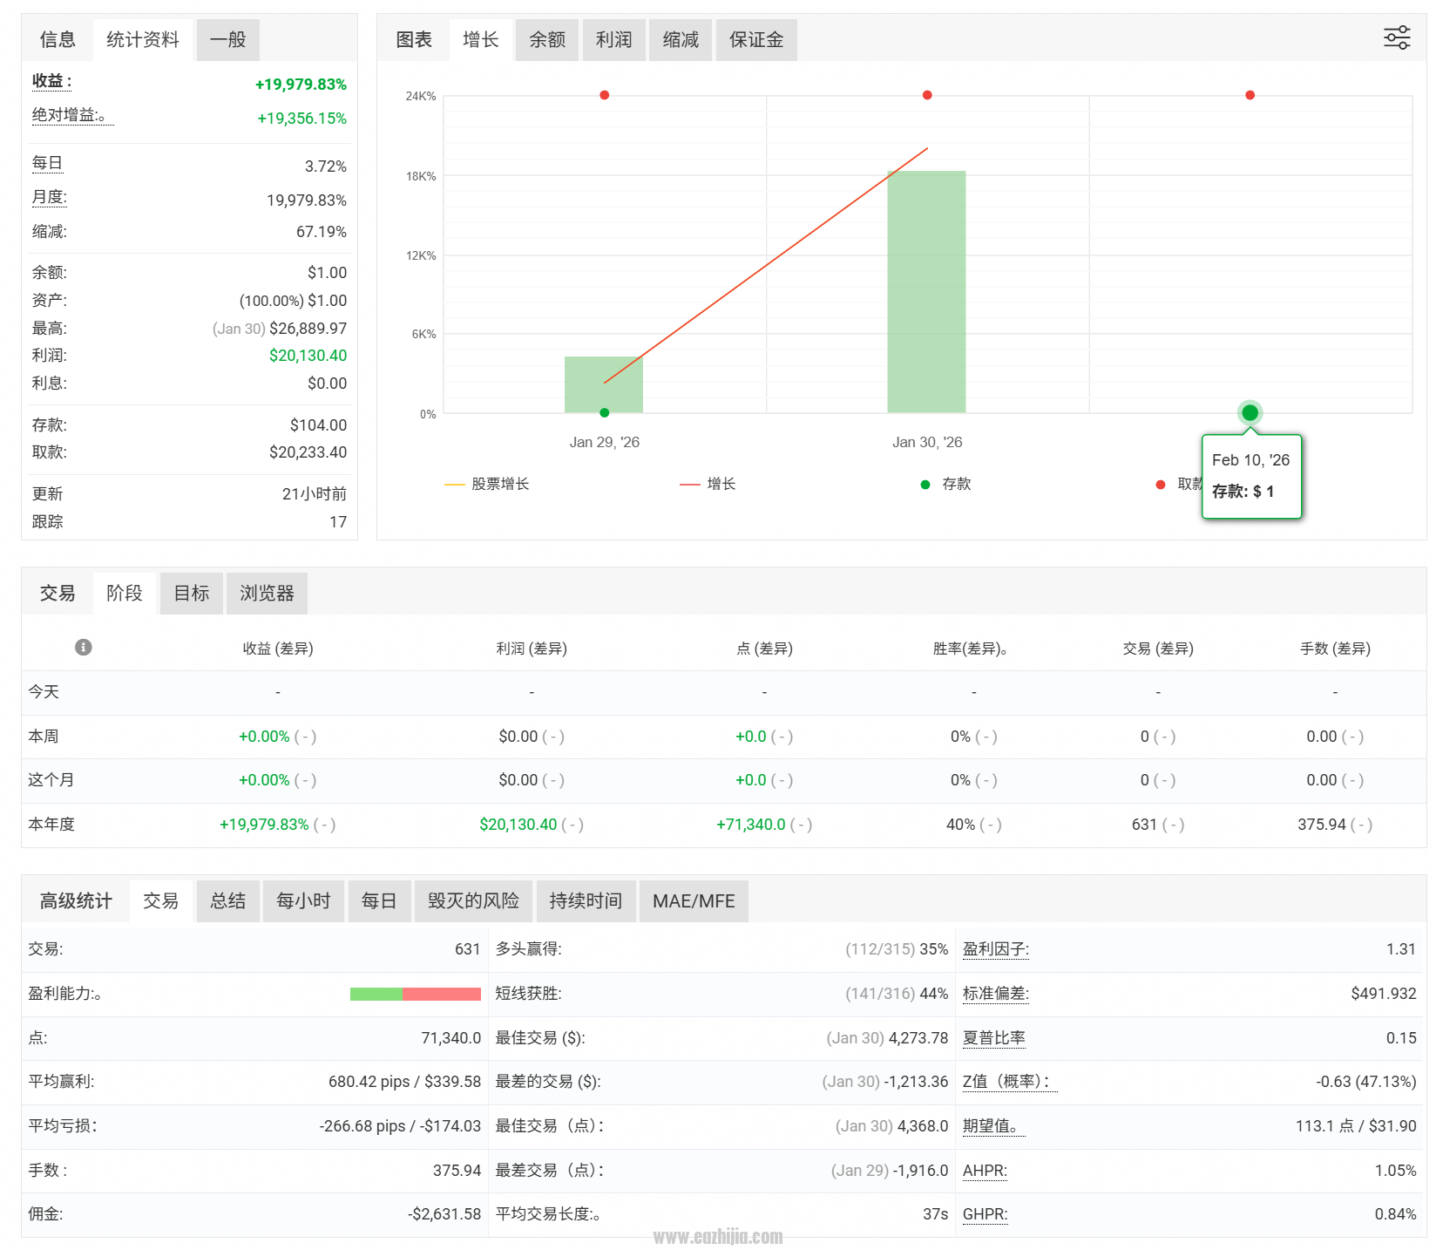1436x1250 pixels.
Task: Open the 保证金 chart tab
Action: tap(756, 39)
